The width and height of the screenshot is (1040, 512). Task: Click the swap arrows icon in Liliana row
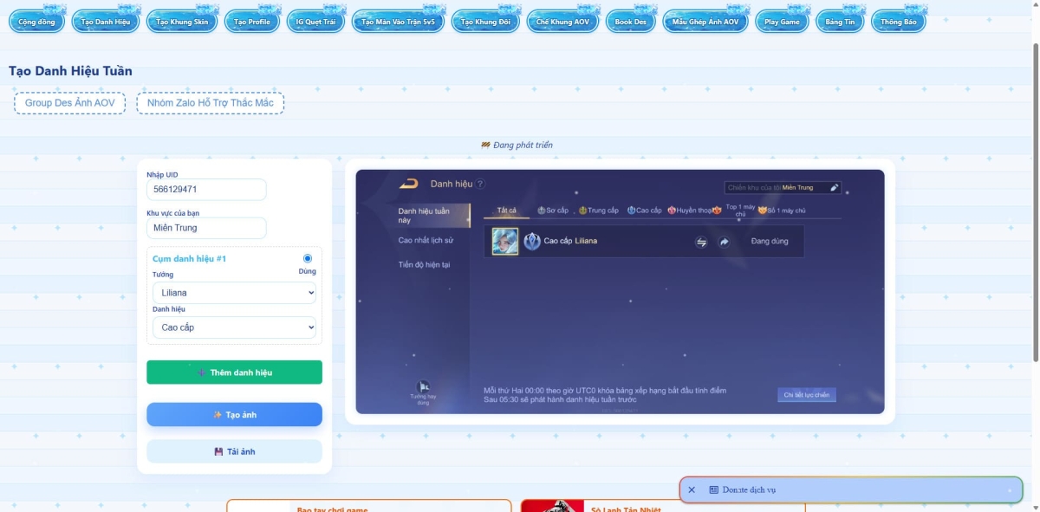pyautogui.click(x=701, y=242)
